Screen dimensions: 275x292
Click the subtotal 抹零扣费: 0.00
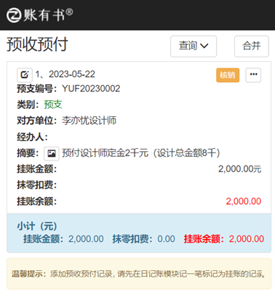pos(143,239)
